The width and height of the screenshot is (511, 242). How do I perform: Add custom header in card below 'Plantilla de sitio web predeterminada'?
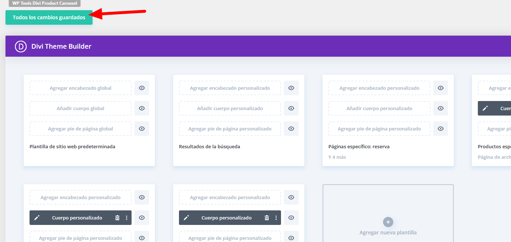pos(81,197)
